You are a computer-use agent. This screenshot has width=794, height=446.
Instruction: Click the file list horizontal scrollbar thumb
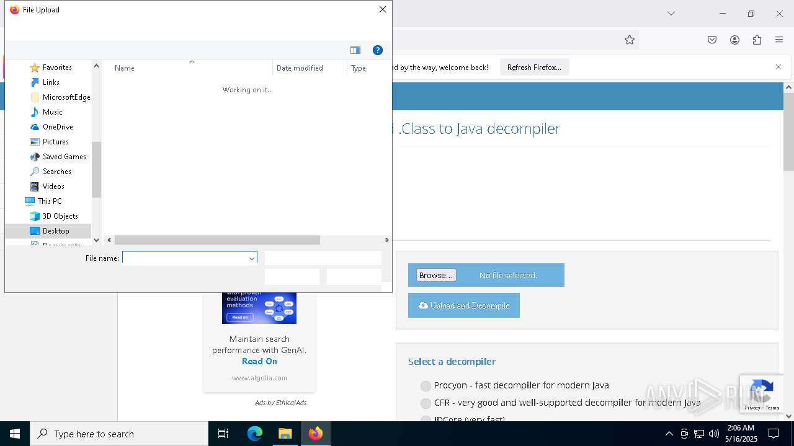[217, 240]
